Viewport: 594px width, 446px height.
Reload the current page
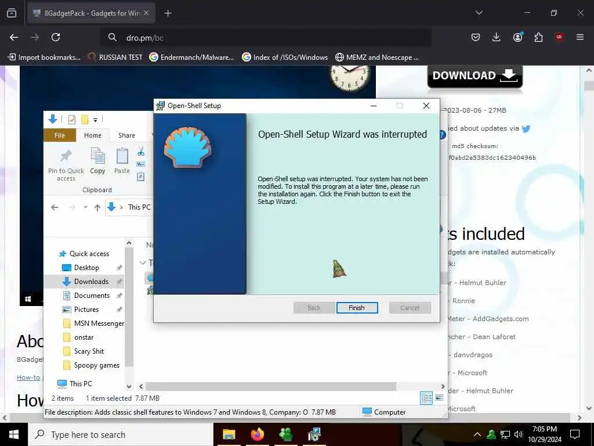(x=56, y=37)
